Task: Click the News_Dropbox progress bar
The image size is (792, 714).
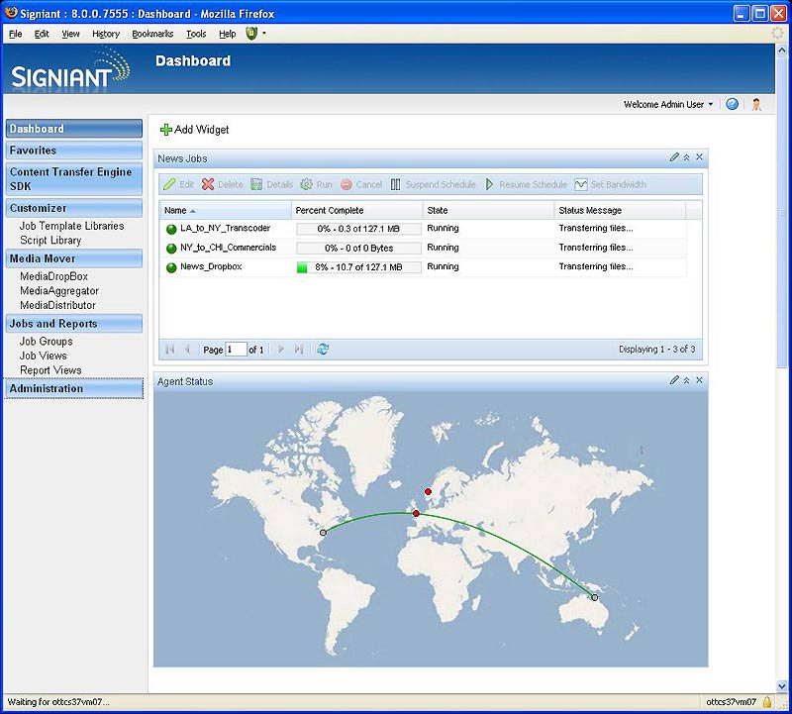Action: click(358, 267)
